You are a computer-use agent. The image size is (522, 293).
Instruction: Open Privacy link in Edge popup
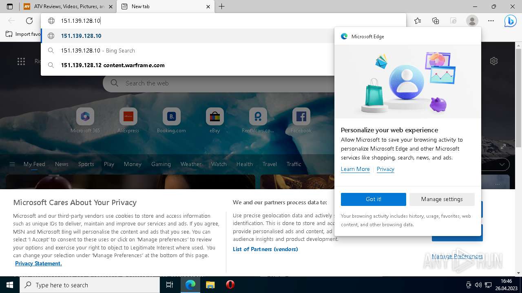tap(385, 169)
